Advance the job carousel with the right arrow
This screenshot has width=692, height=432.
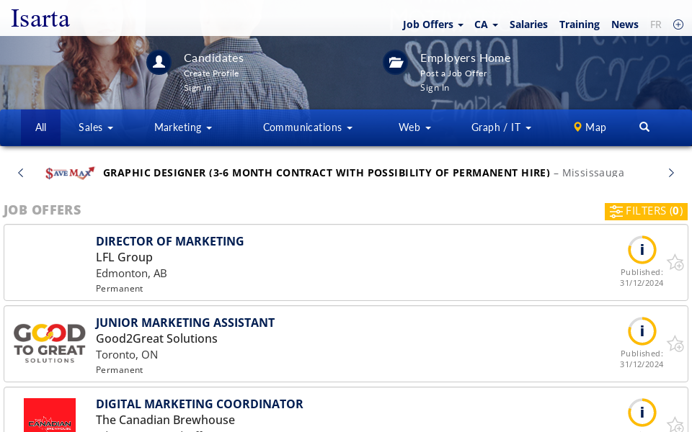point(670,173)
